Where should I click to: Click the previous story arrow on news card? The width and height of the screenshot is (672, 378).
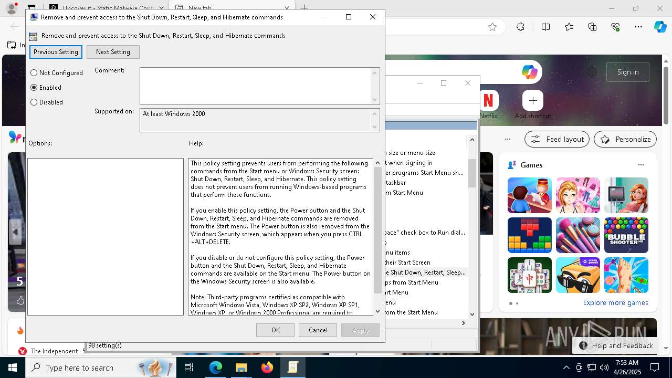pyautogui.click(x=15, y=232)
